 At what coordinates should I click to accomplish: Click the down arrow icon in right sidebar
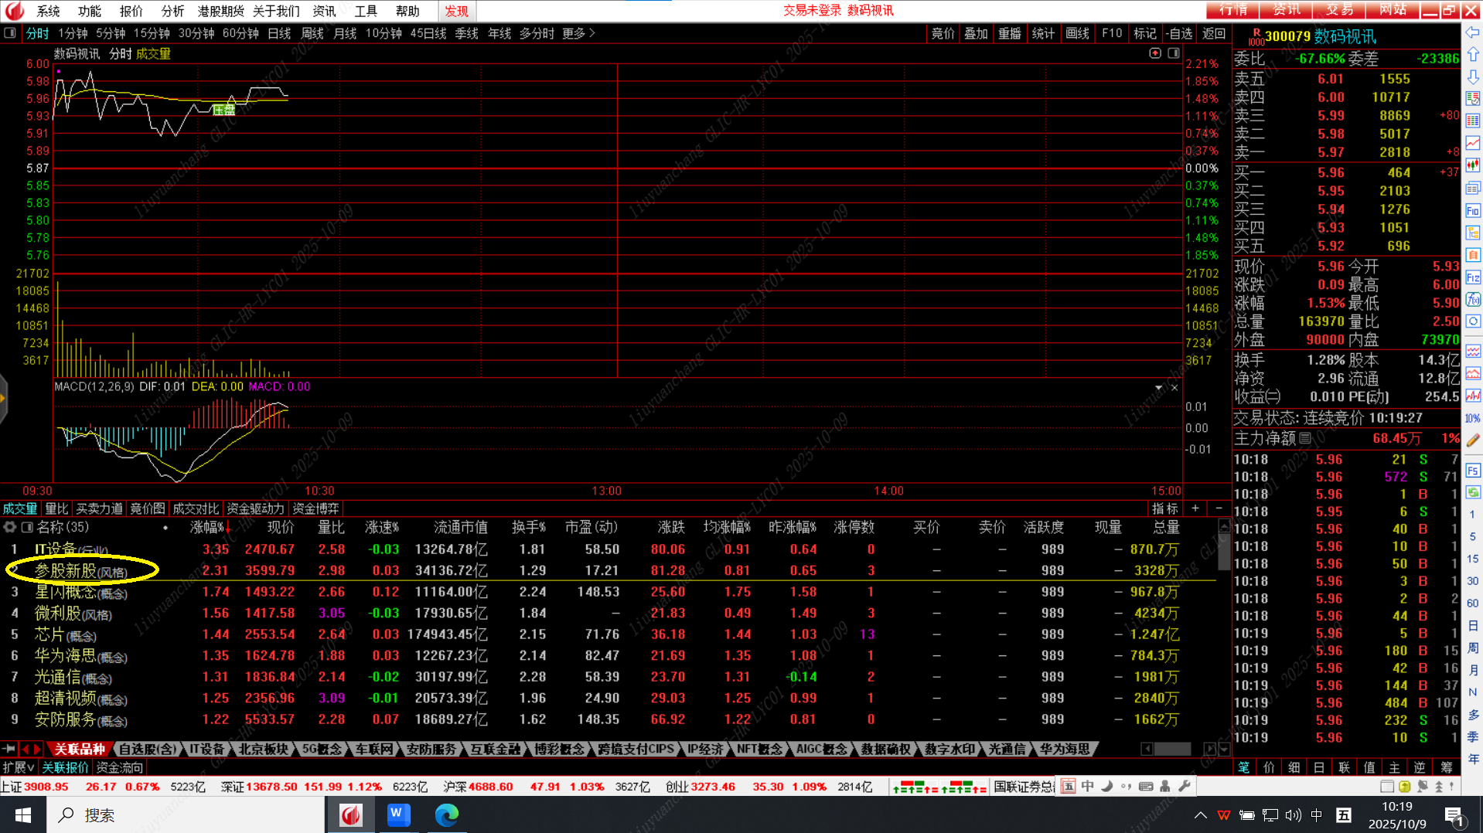pos(1472,77)
